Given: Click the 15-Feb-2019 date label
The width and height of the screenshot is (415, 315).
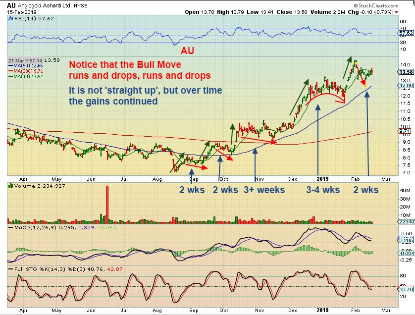Looking at the screenshot, I should [22, 12].
